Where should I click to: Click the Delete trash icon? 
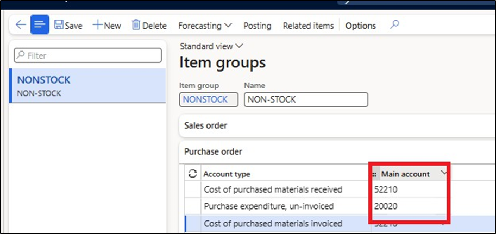pyautogui.click(x=136, y=26)
